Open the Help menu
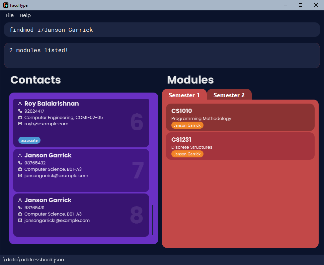324x265 pixels. pyautogui.click(x=25, y=15)
